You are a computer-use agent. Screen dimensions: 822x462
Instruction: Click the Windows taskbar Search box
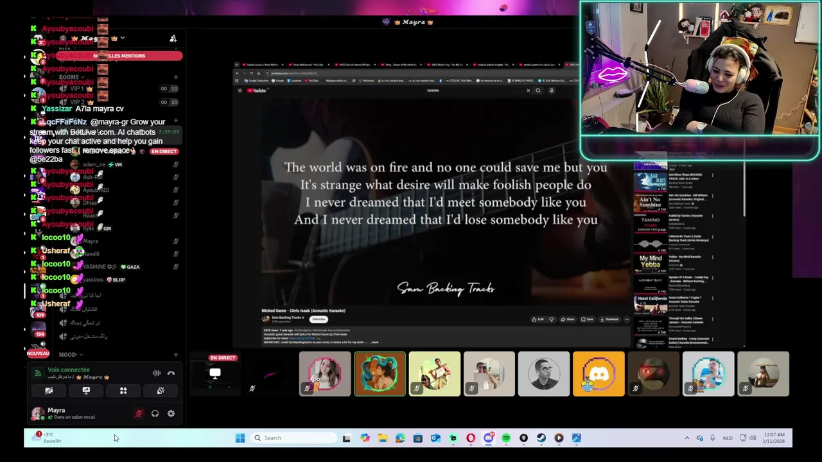[293, 438]
